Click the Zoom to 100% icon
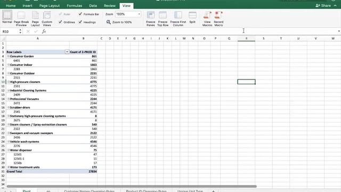Image resolution: width=341 pixels, height=192 pixels. coord(109,22)
